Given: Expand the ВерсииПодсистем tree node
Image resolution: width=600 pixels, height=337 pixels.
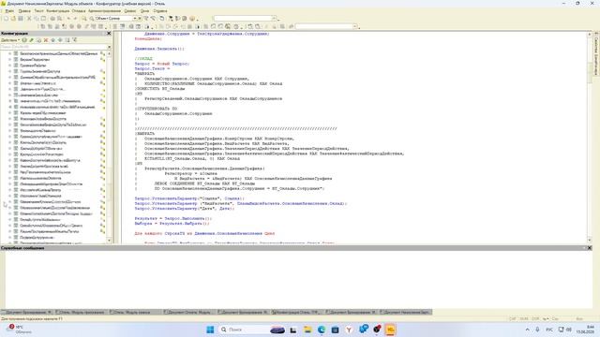Looking at the screenshot, I should point(10,60).
